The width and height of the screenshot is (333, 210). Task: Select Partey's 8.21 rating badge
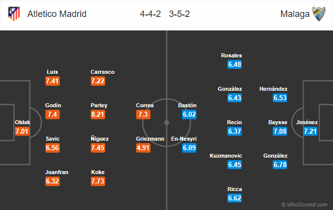pos(98,114)
